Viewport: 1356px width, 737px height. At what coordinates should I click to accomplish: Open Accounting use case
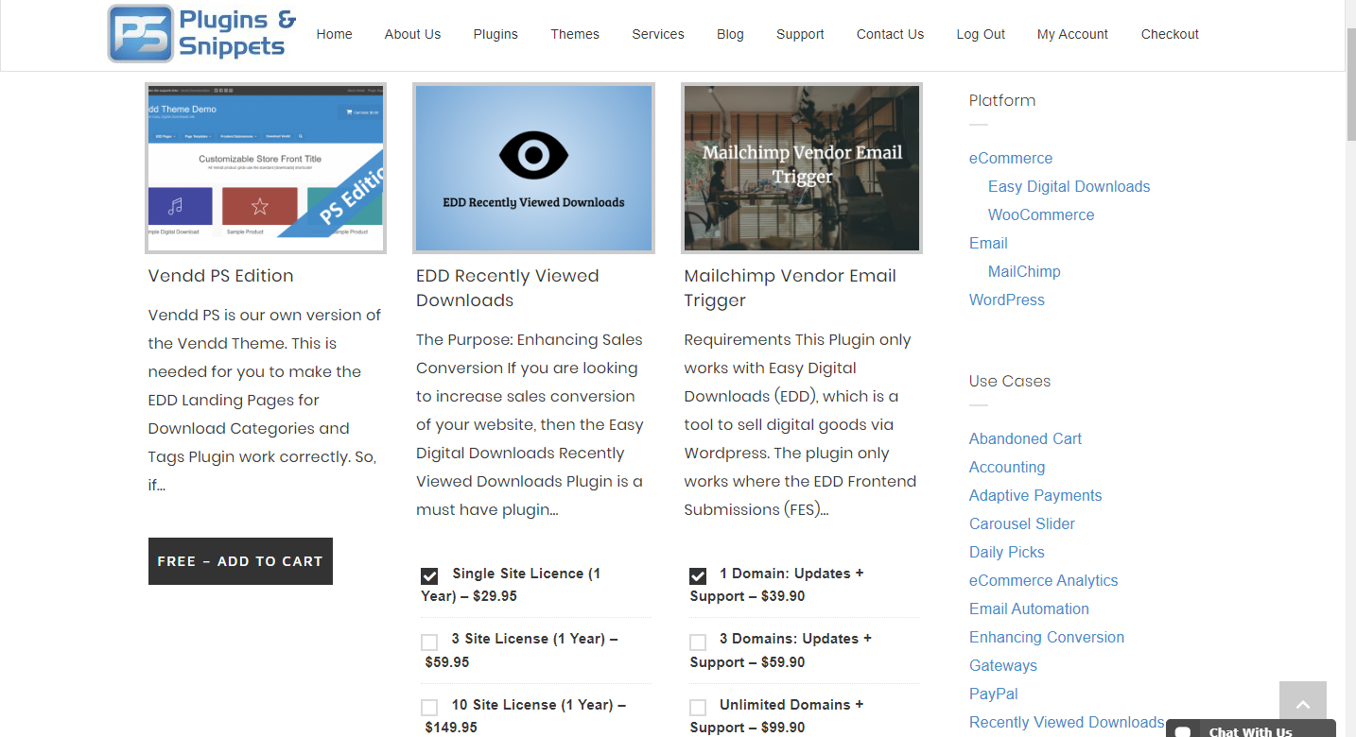[x=1007, y=467]
